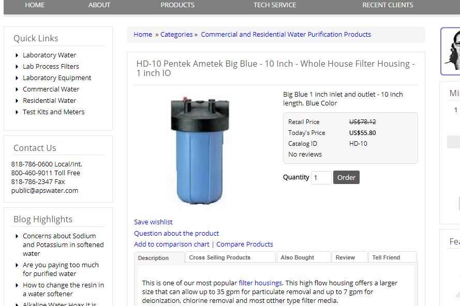Select the Description tab
460x306 pixels.
pyautogui.click(x=159, y=257)
